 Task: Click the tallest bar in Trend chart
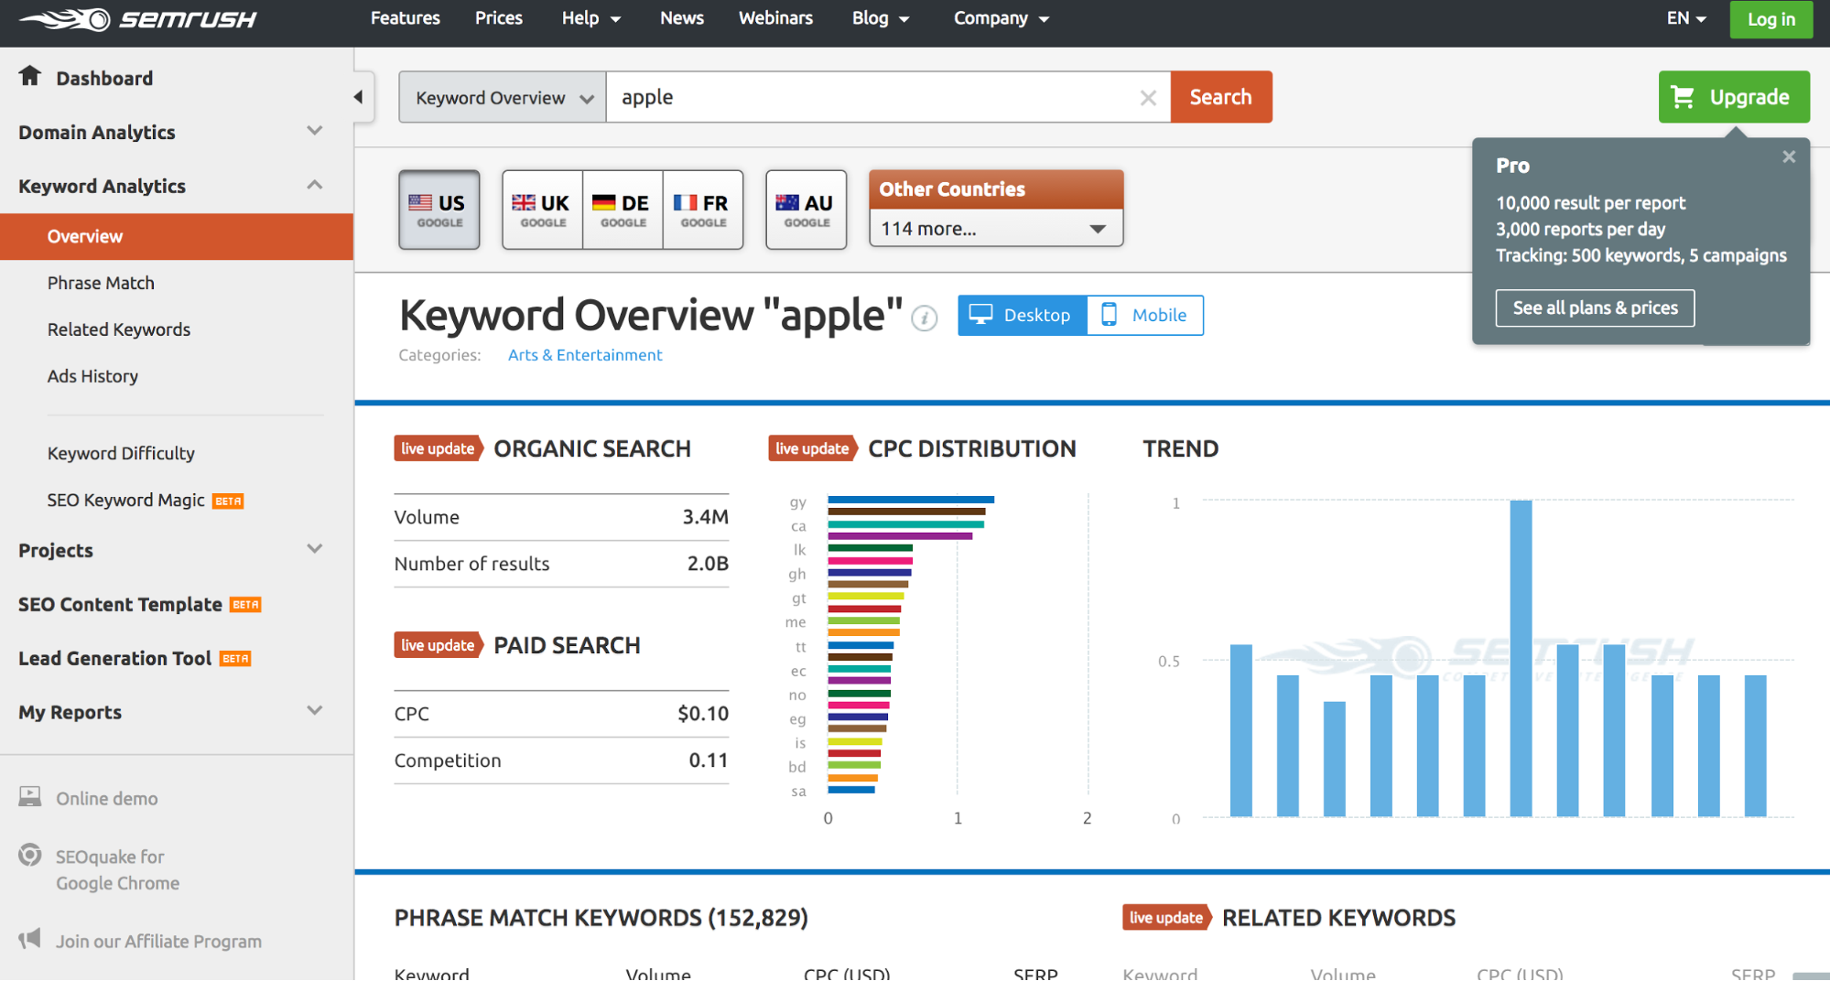pyautogui.click(x=1521, y=658)
